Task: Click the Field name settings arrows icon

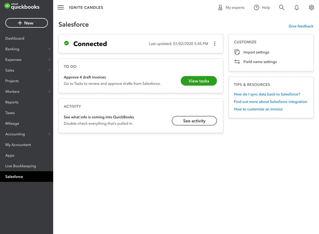Action: coord(237,62)
